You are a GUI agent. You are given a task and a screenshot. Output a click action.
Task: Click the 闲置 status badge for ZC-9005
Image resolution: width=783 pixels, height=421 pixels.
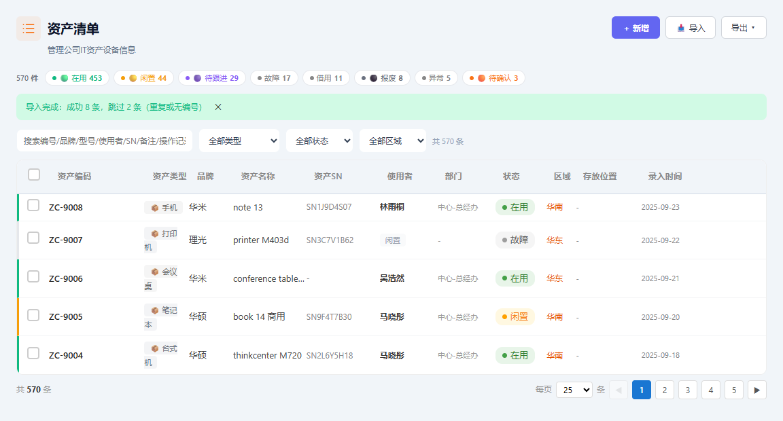[x=515, y=316]
